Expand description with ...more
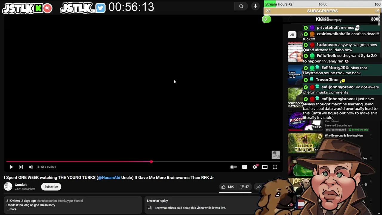The image size is (382, 215). point(12,209)
